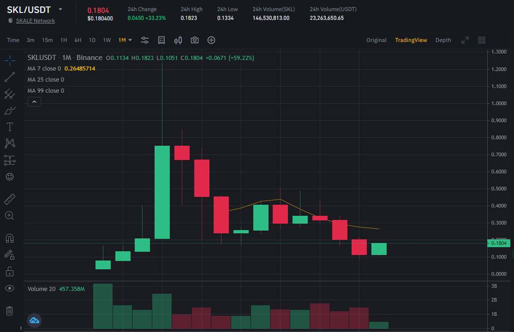Toggle magnet mode snapping

[x=10, y=238]
